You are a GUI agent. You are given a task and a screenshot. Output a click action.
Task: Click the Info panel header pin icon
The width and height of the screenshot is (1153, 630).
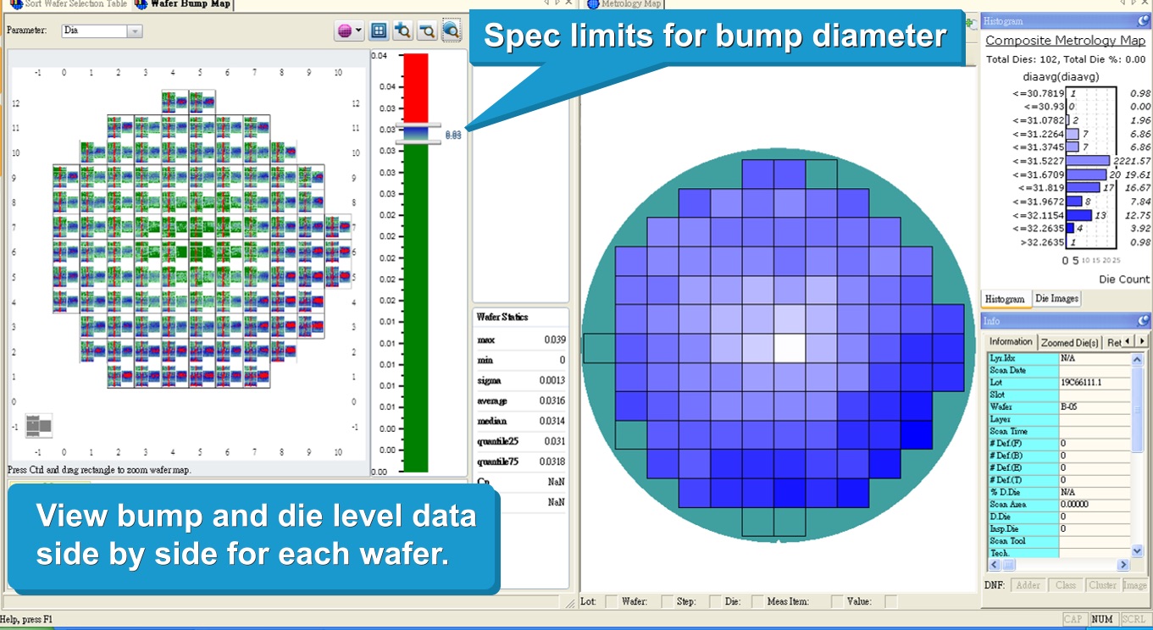point(1144,321)
